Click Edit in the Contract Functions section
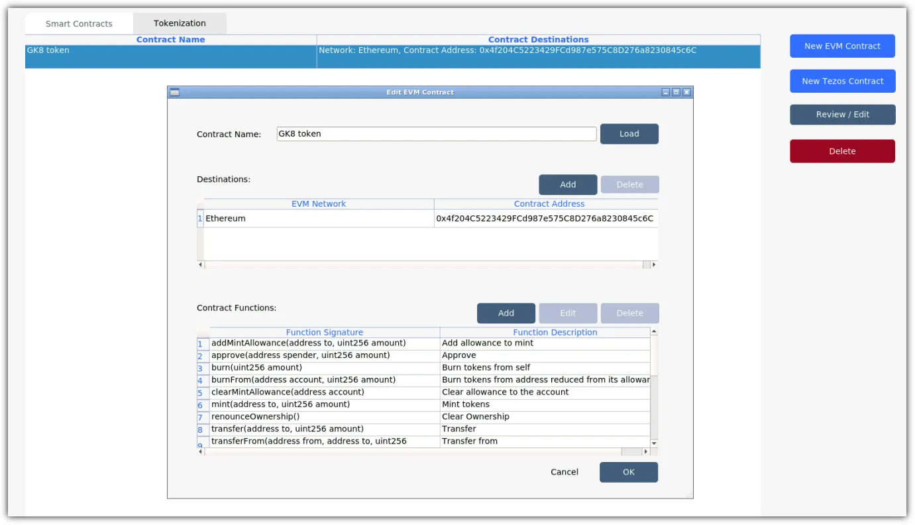The width and height of the screenshot is (915, 525). click(x=568, y=313)
